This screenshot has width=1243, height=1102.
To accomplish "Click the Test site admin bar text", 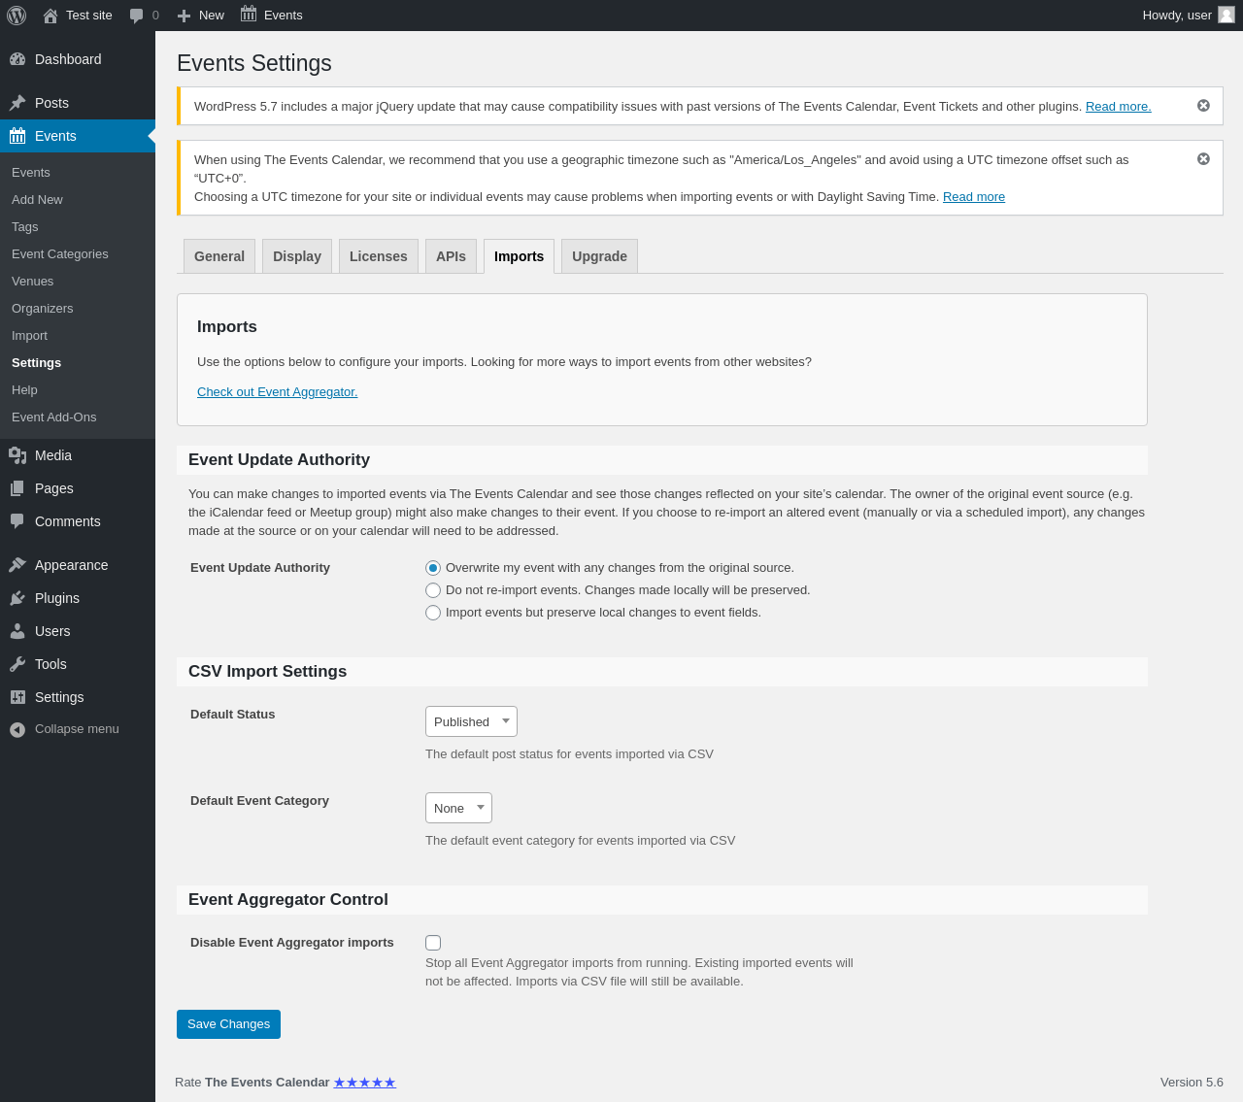I will point(89,16).
